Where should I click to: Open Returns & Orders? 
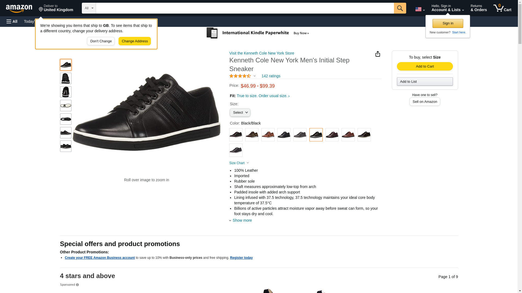pyautogui.click(x=478, y=8)
